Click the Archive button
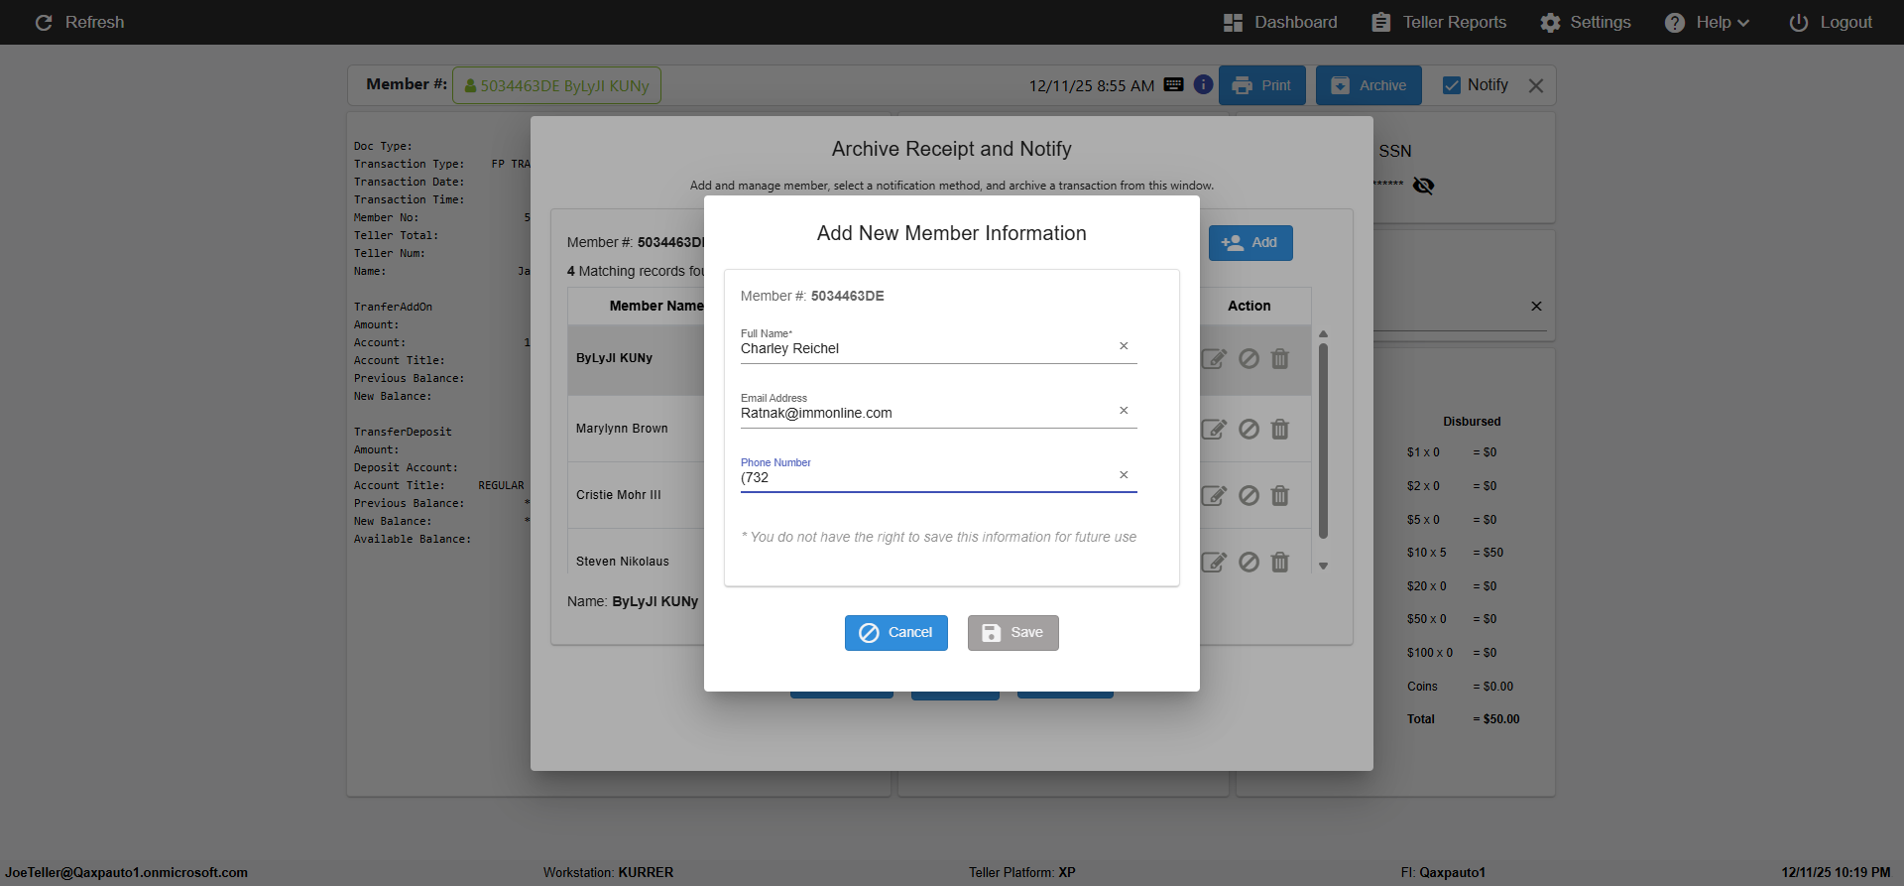Screen dimensions: 1904x886 pos(1368,85)
